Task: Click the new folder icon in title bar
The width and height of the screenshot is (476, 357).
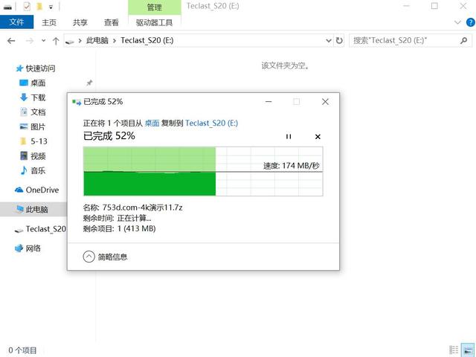Action: click(39, 7)
